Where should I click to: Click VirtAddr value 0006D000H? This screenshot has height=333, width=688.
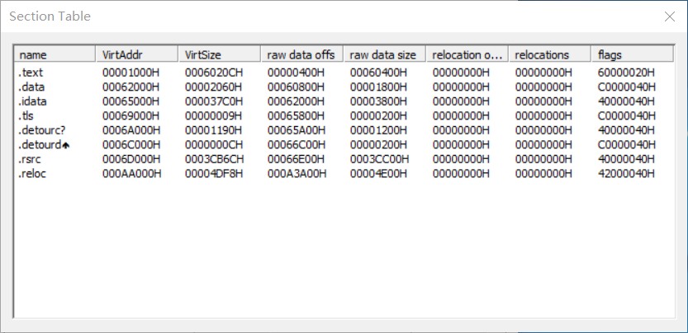[x=131, y=159]
